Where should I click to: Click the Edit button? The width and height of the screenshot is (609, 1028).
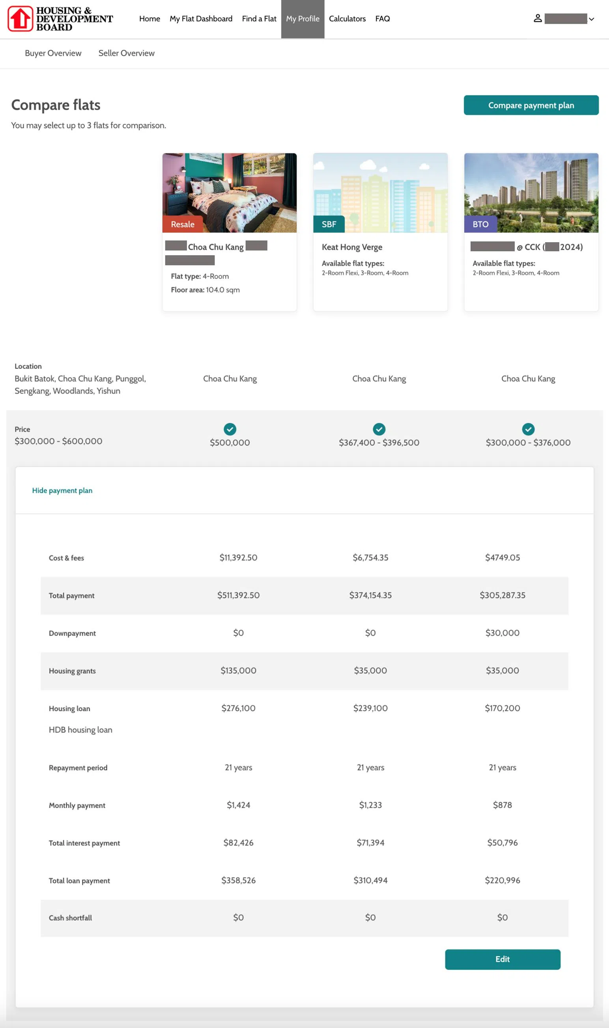point(502,959)
